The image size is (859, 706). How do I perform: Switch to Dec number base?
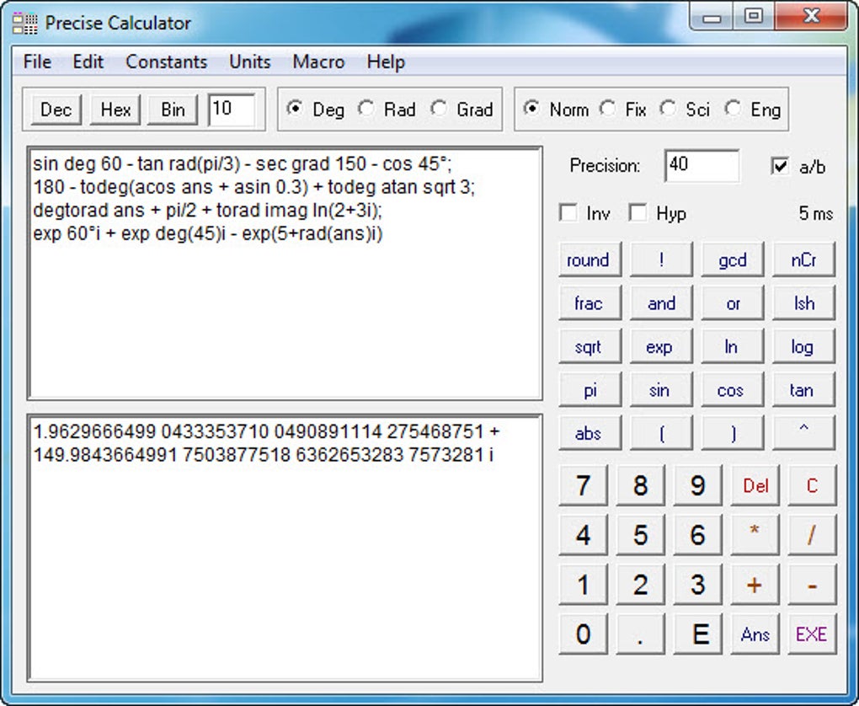(x=56, y=110)
